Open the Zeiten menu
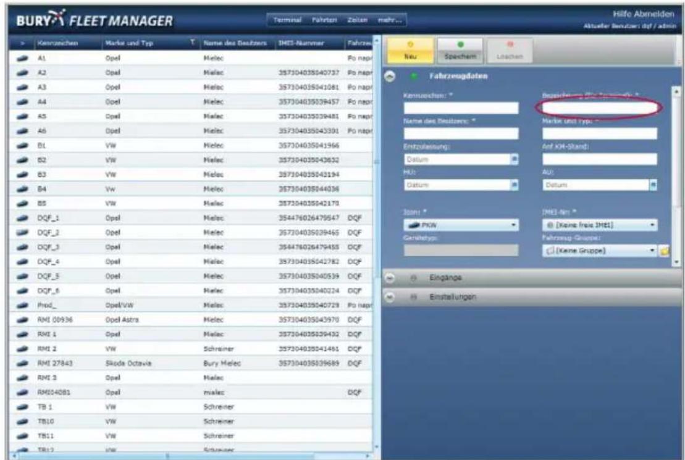The image size is (685, 460). click(x=358, y=20)
